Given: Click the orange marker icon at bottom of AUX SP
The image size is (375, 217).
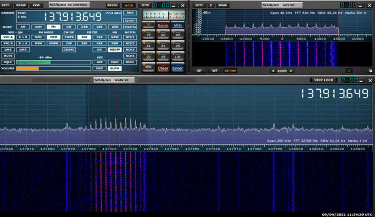Looking at the screenshot, I should pos(349,71).
